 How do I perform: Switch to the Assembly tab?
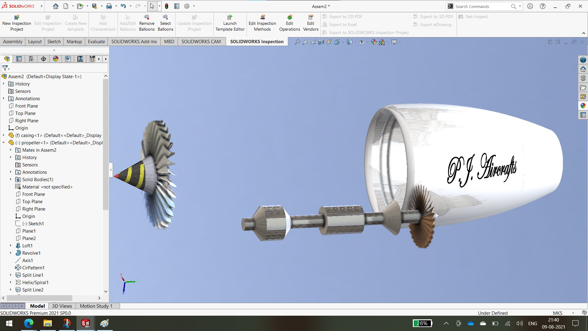click(13, 42)
